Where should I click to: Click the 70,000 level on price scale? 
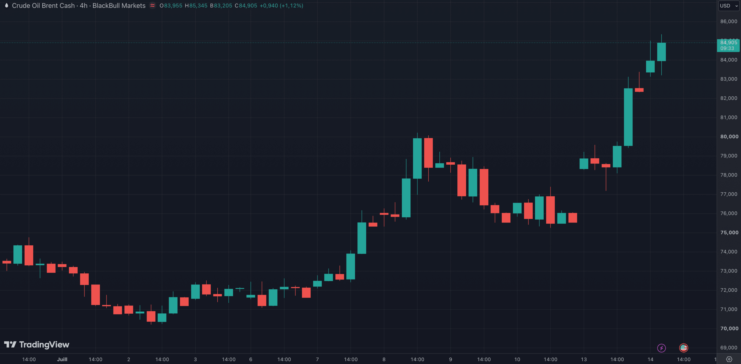tap(729, 328)
